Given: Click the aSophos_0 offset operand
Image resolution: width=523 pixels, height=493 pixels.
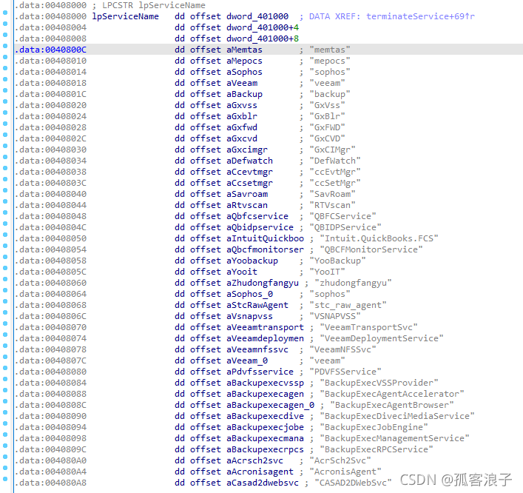Looking at the screenshot, I should (249, 294).
